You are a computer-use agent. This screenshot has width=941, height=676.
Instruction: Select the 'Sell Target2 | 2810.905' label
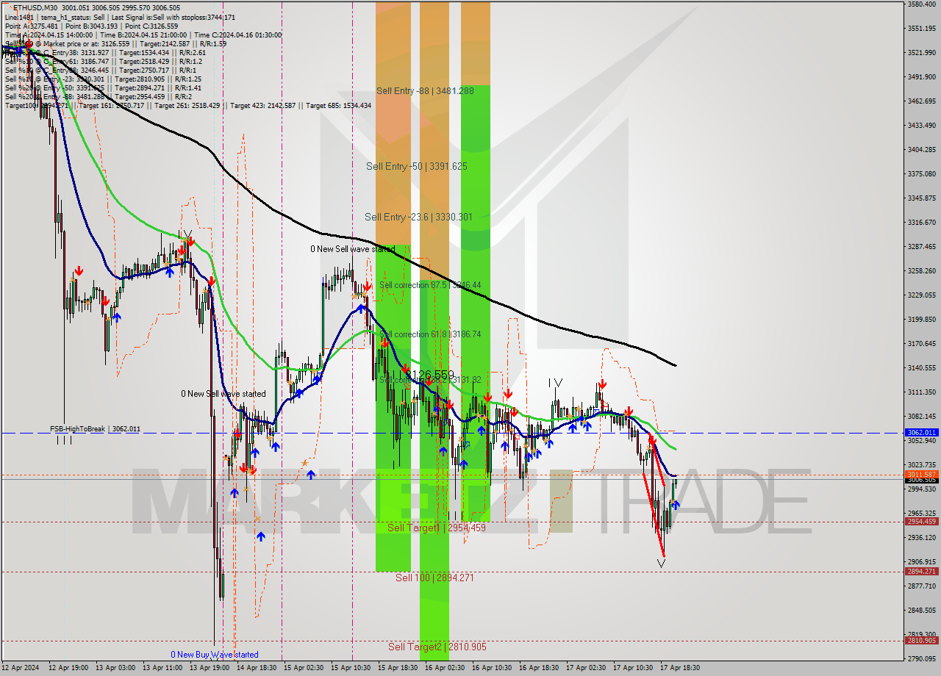pyautogui.click(x=437, y=647)
